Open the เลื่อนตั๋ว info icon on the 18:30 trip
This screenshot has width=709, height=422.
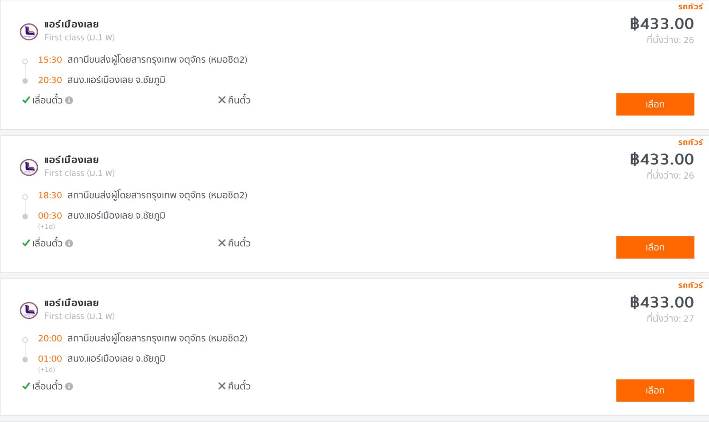coord(69,243)
